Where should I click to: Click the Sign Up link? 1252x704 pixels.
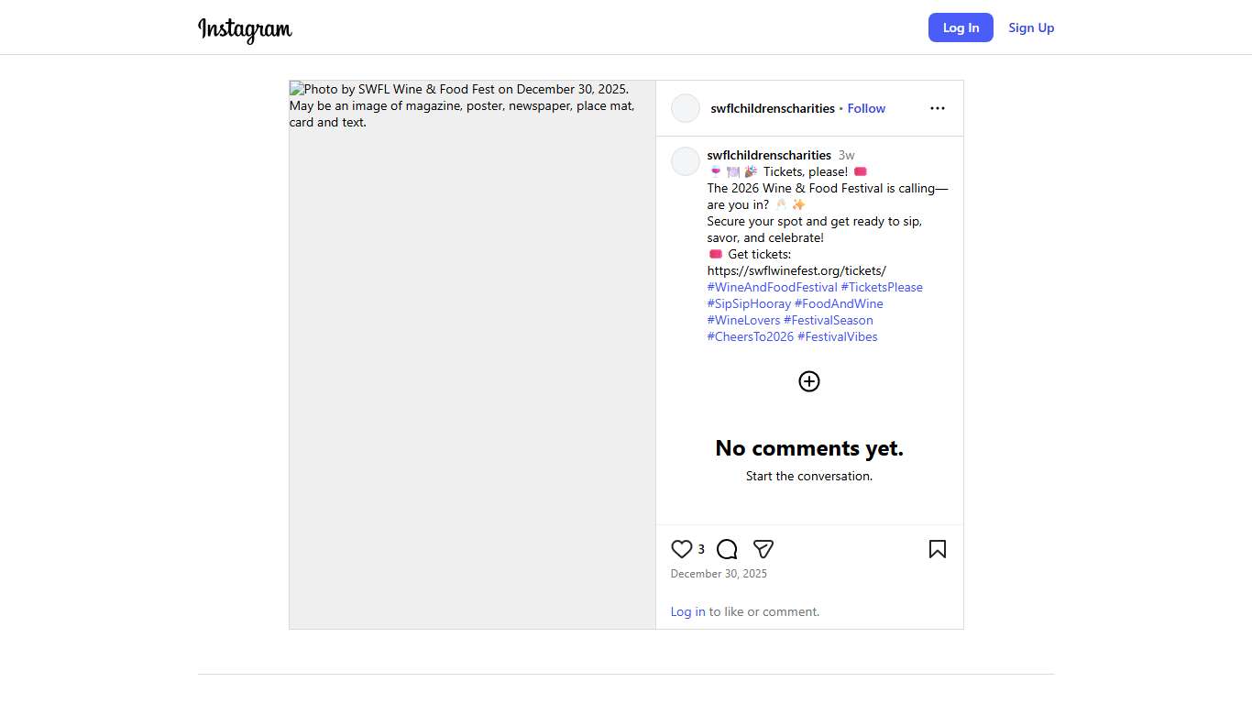coord(1031,27)
